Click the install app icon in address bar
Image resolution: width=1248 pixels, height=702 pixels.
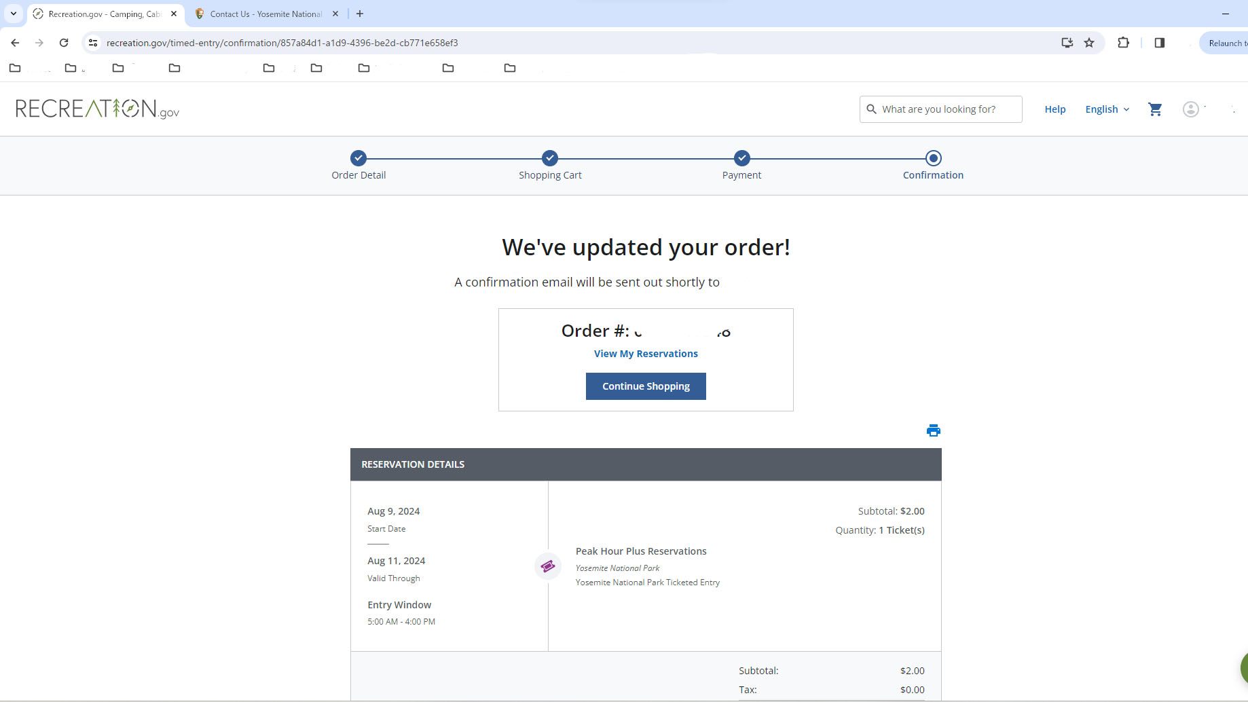coord(1067,43)
